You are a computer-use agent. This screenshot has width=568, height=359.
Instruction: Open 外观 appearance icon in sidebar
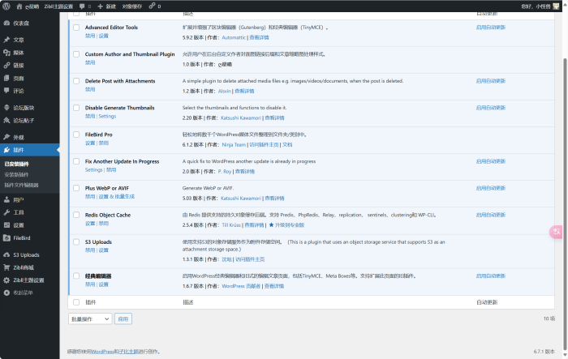tap(6, 137)
